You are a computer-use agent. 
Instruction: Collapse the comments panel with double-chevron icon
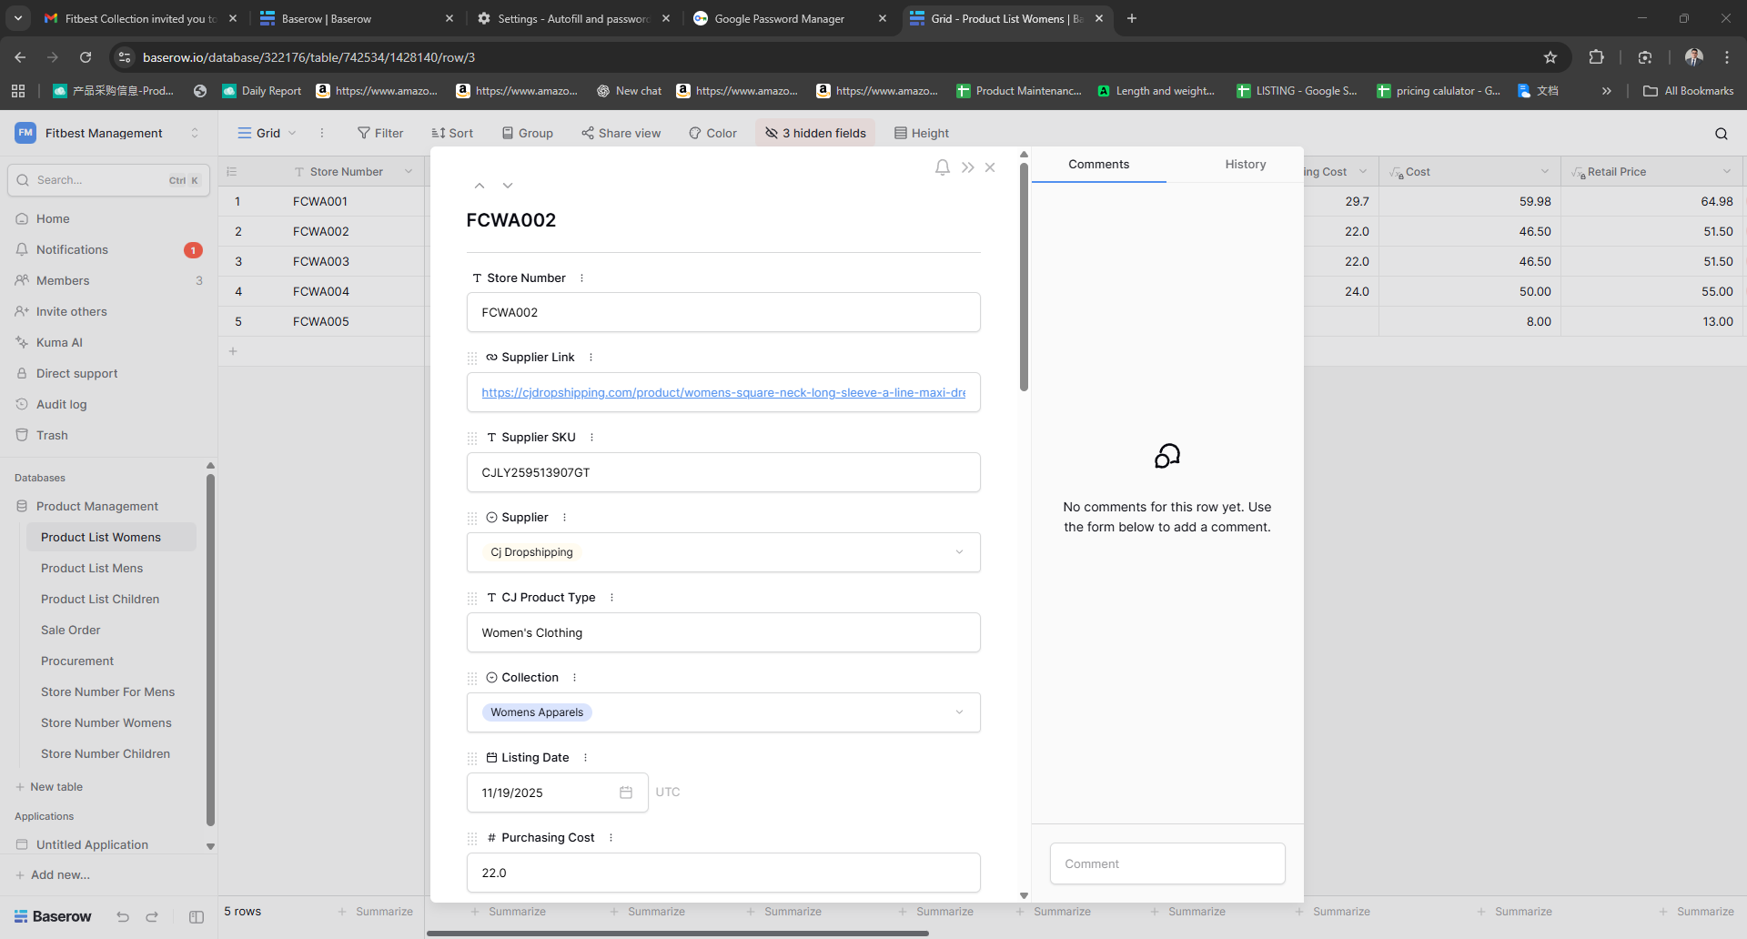click(967, 167)
